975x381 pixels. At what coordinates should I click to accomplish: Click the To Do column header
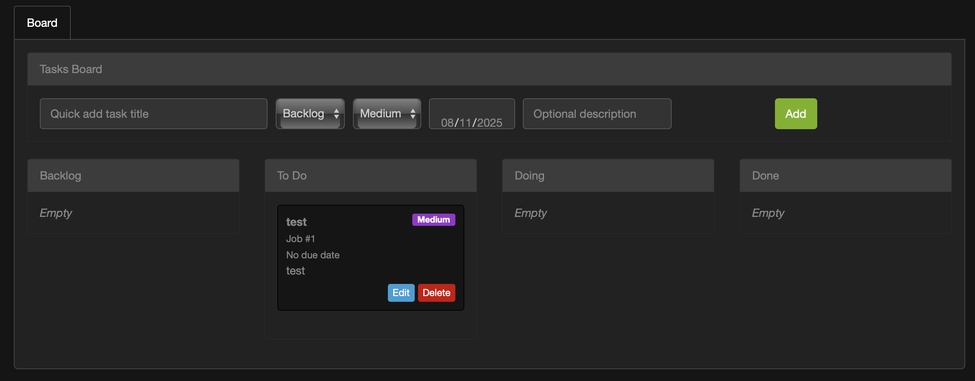click(292, 175)
